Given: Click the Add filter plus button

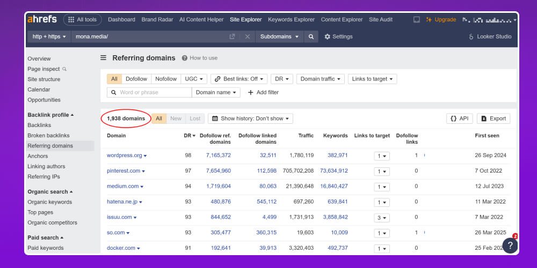Looking at the screenshot, I should (x=263, y=92).
